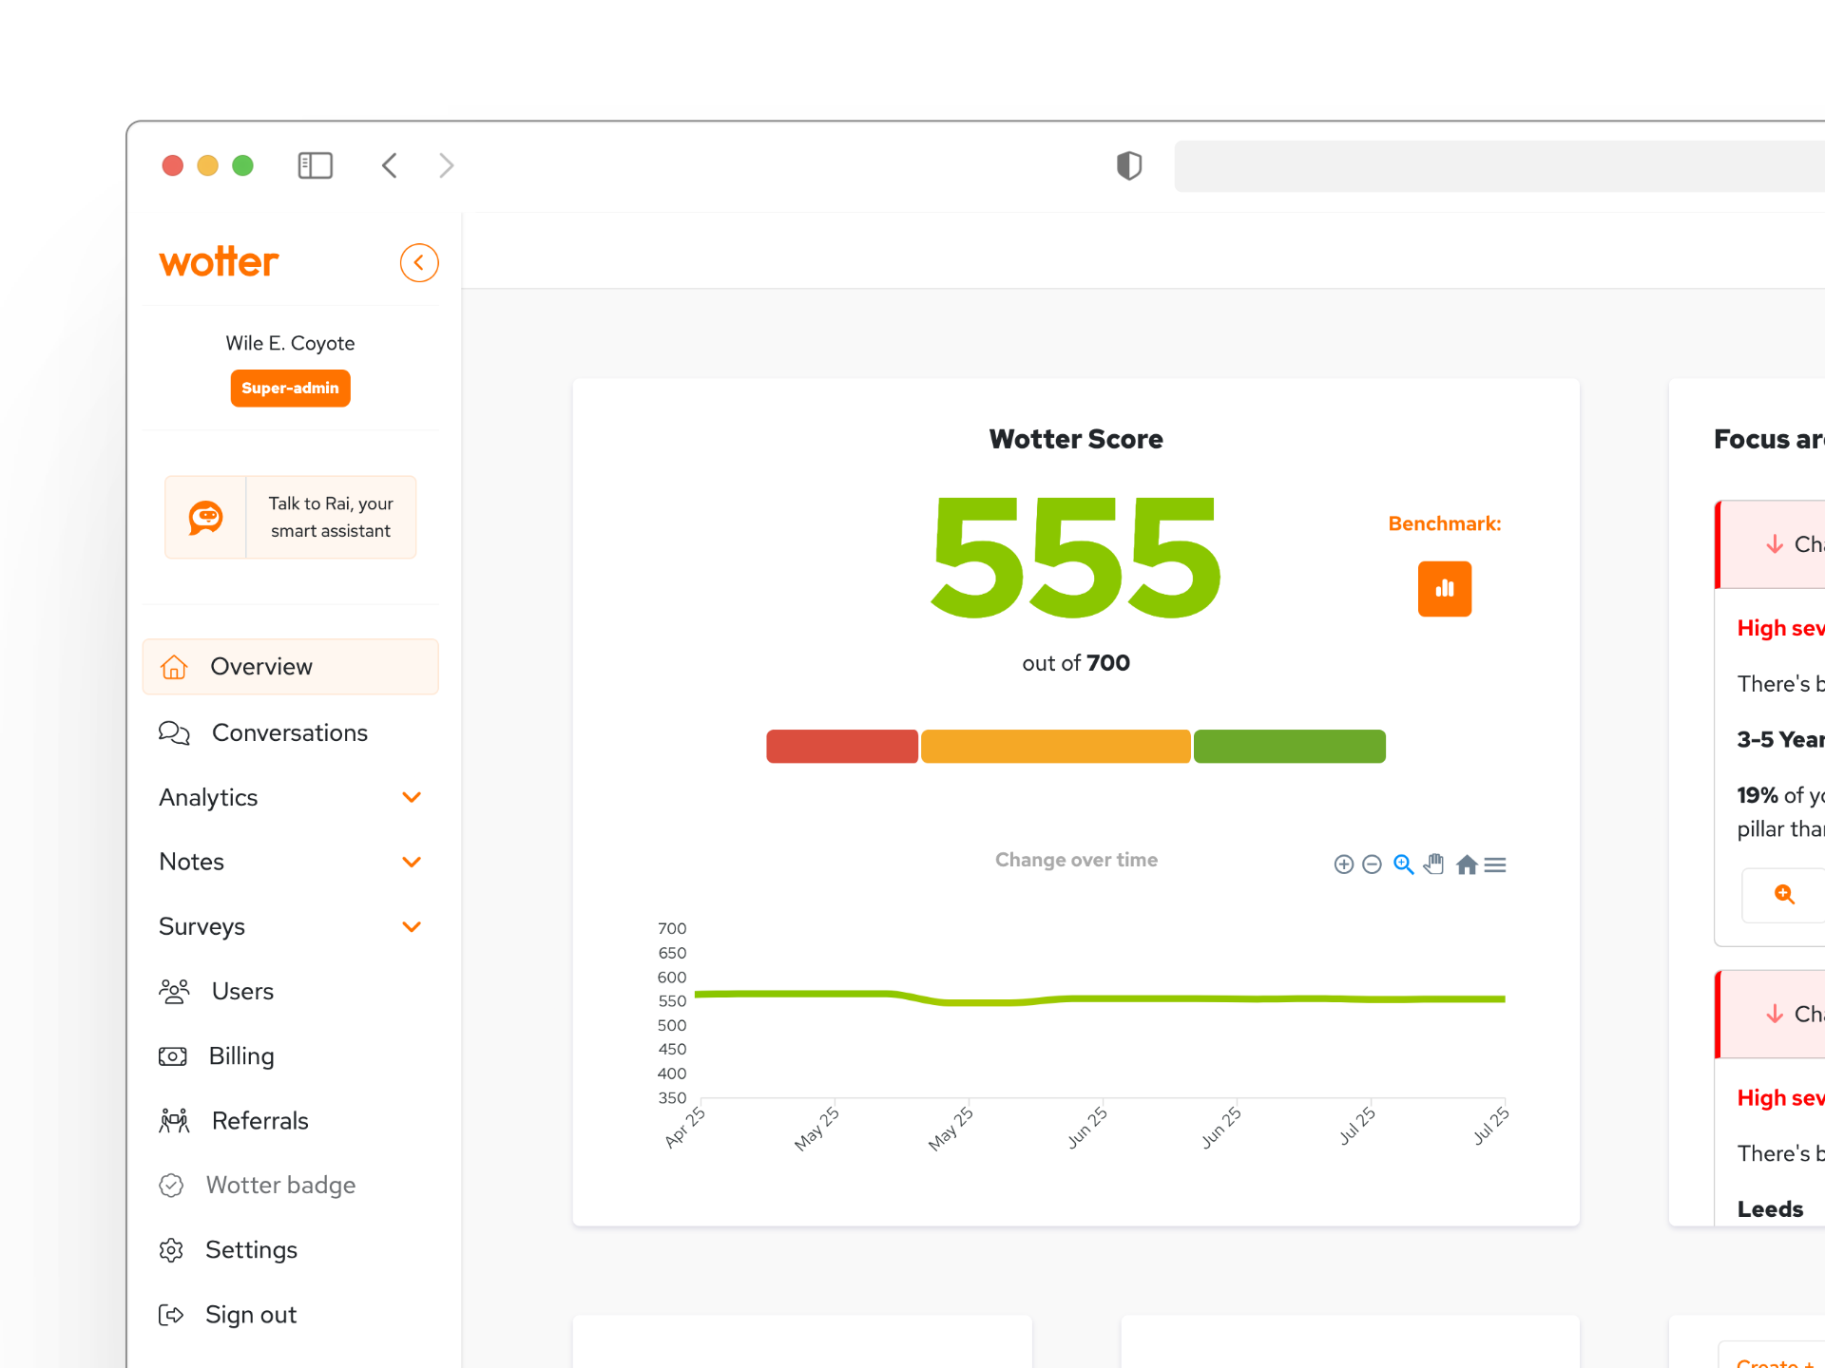This screenshot has width=1825, height=1368.
Task: Click Sign out in the sidebar
Action: point(251,1315)
